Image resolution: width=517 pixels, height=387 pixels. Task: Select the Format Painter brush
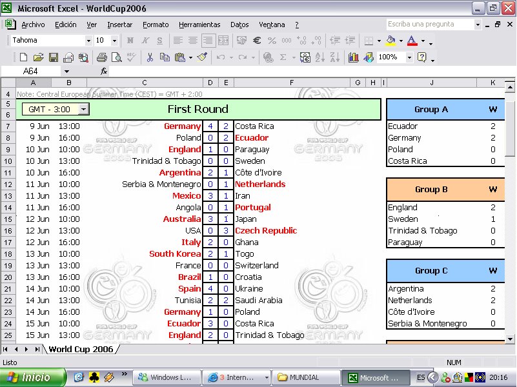point(202,57)
